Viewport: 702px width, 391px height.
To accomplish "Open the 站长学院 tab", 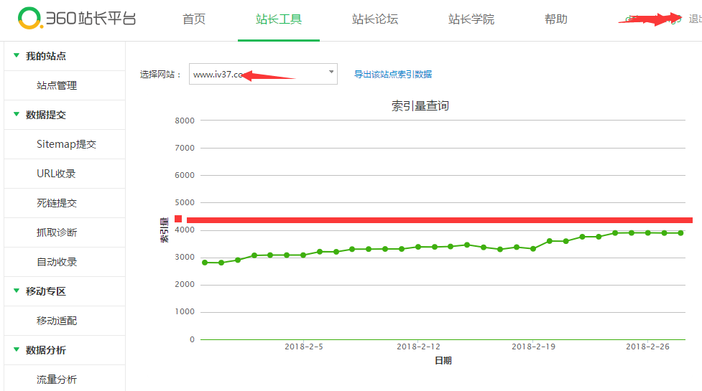I will 471,19.
